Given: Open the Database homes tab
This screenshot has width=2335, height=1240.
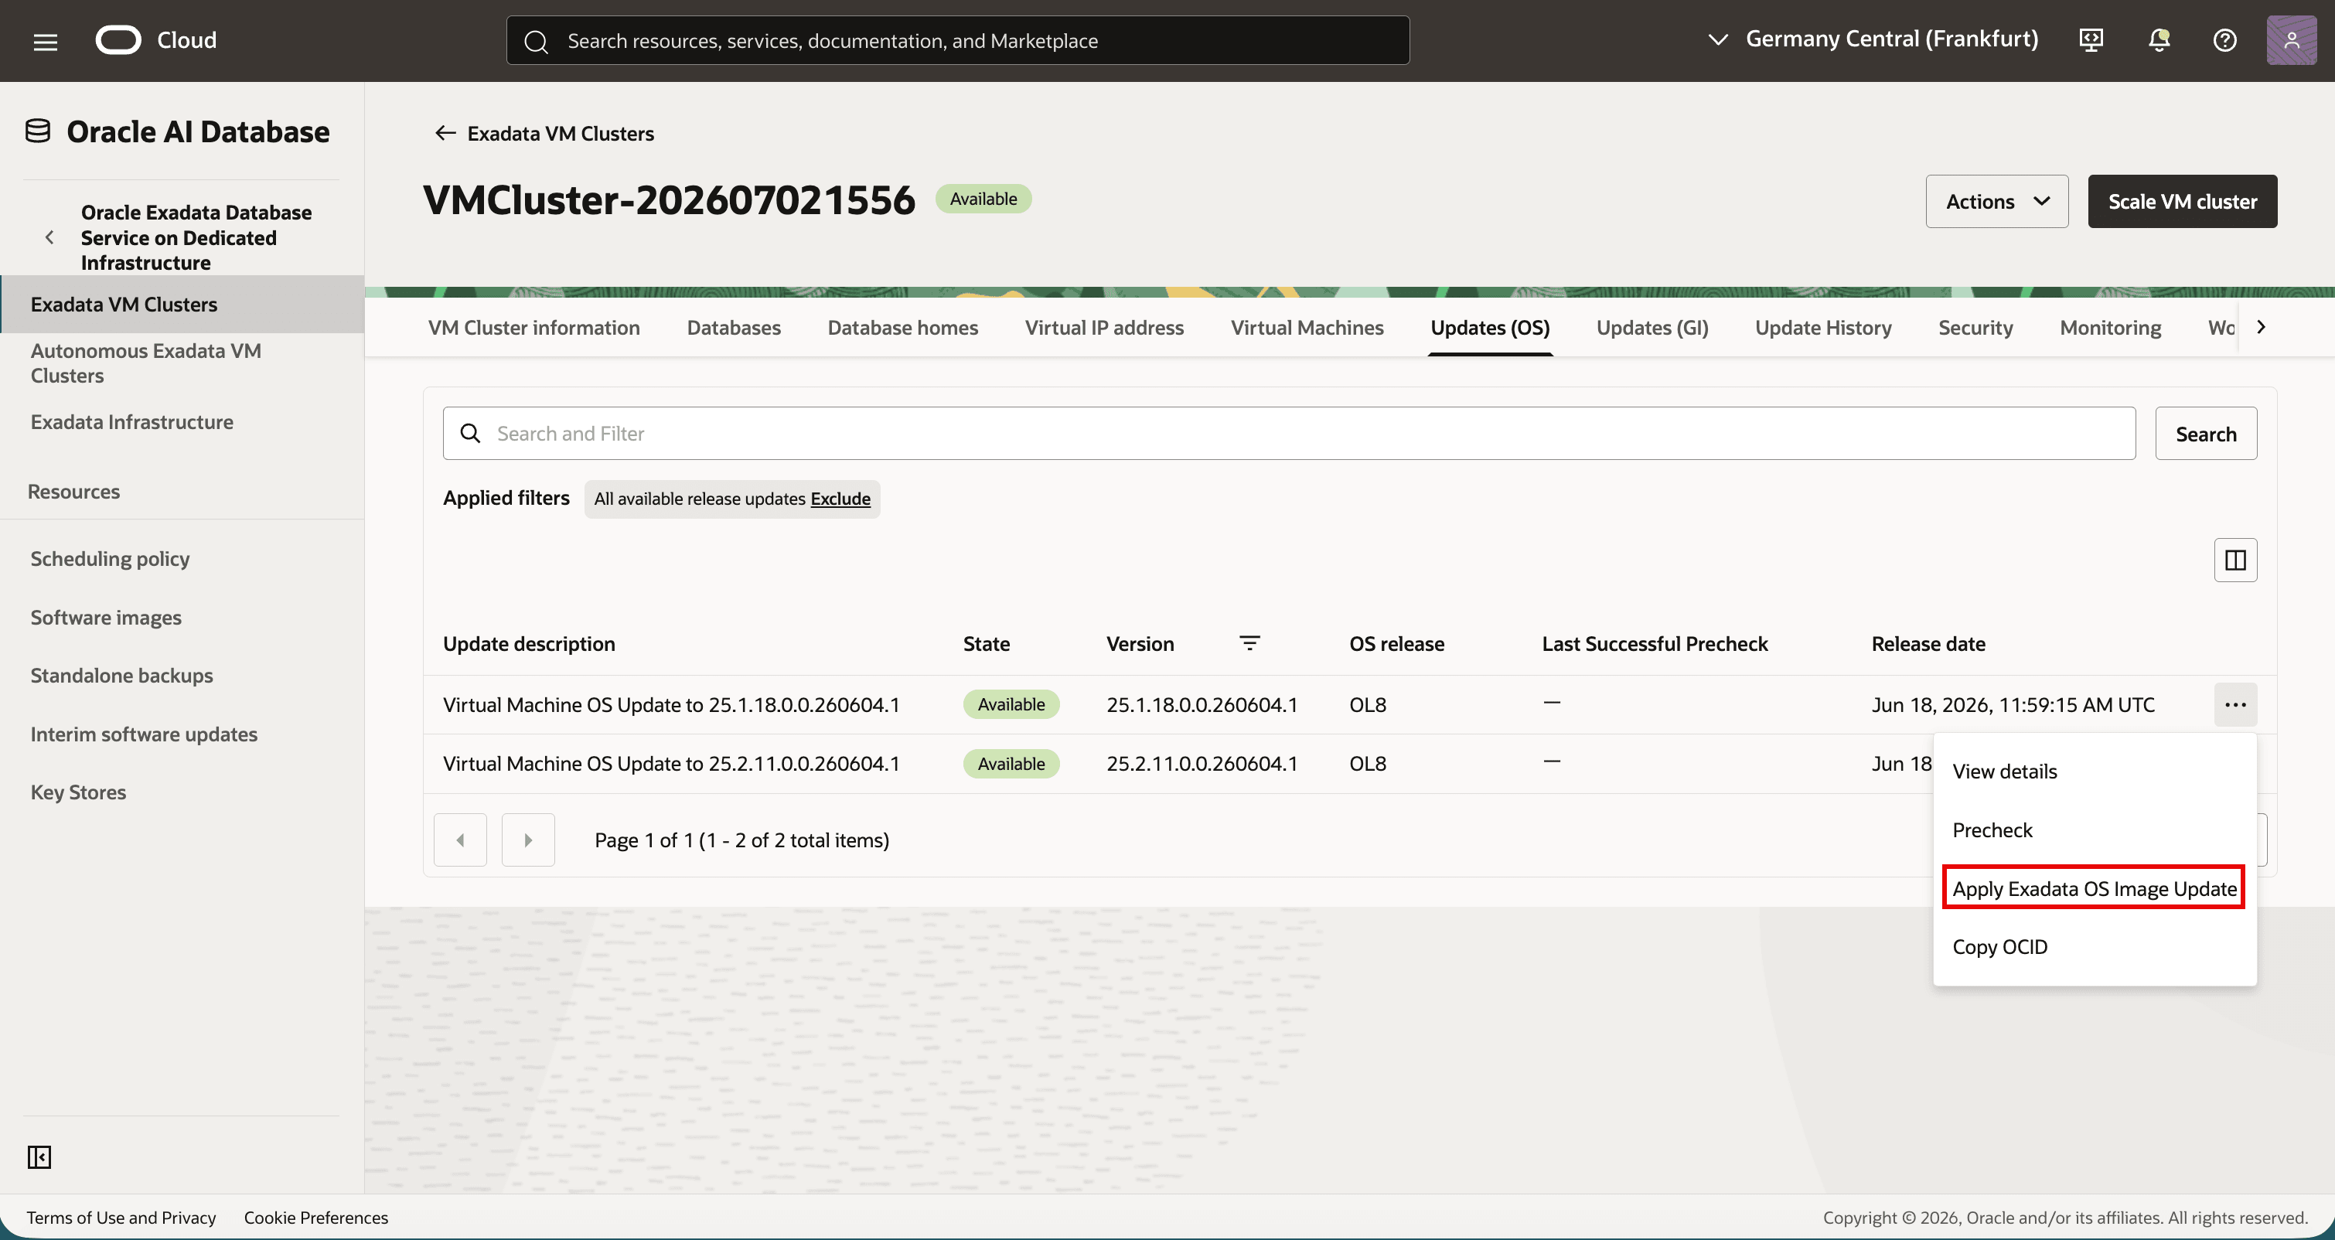Looking at the screenshot, I should (903, 327).
